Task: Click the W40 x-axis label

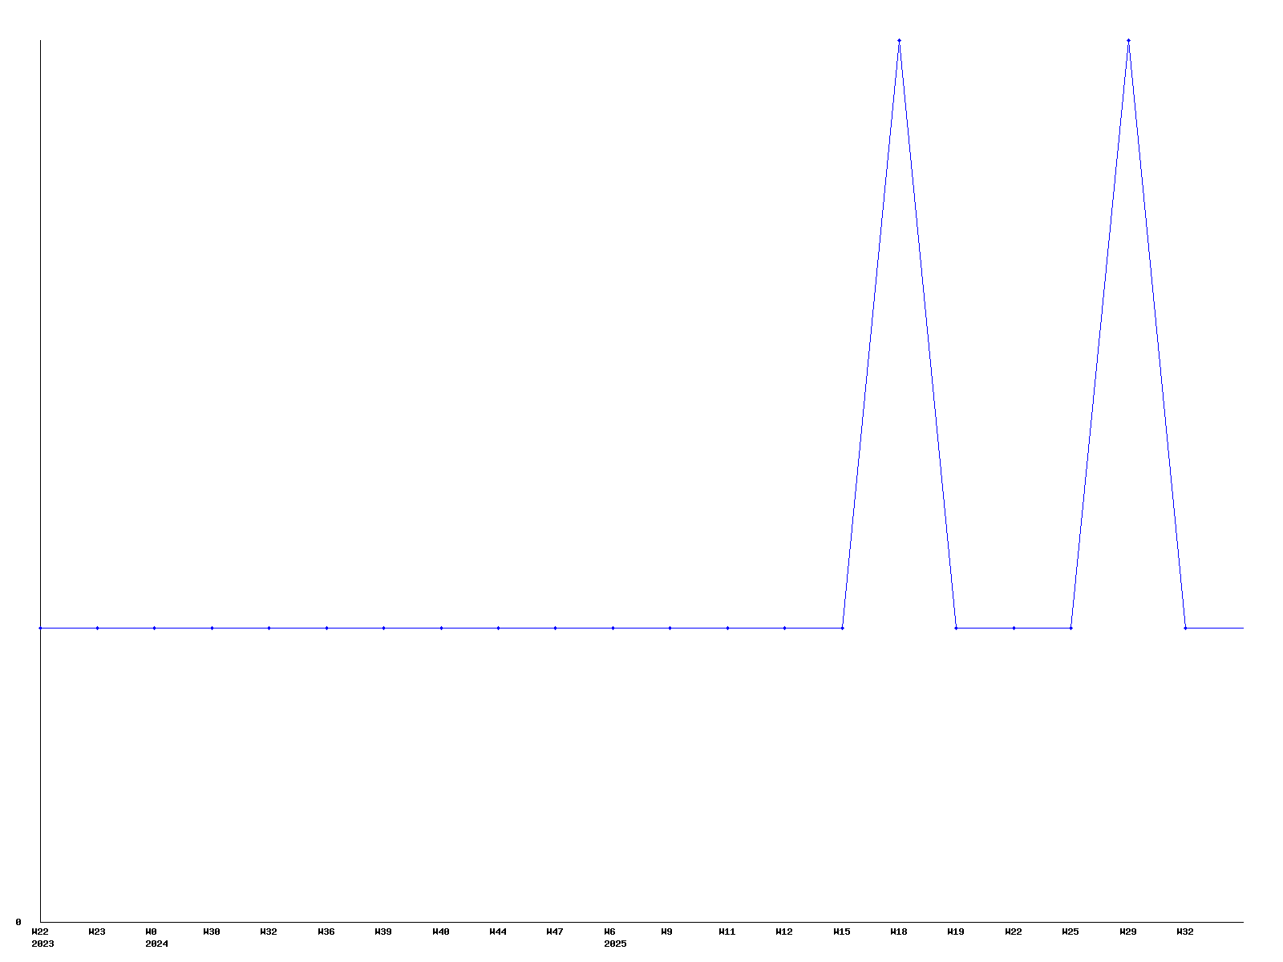Action: [x=441, y=932]
